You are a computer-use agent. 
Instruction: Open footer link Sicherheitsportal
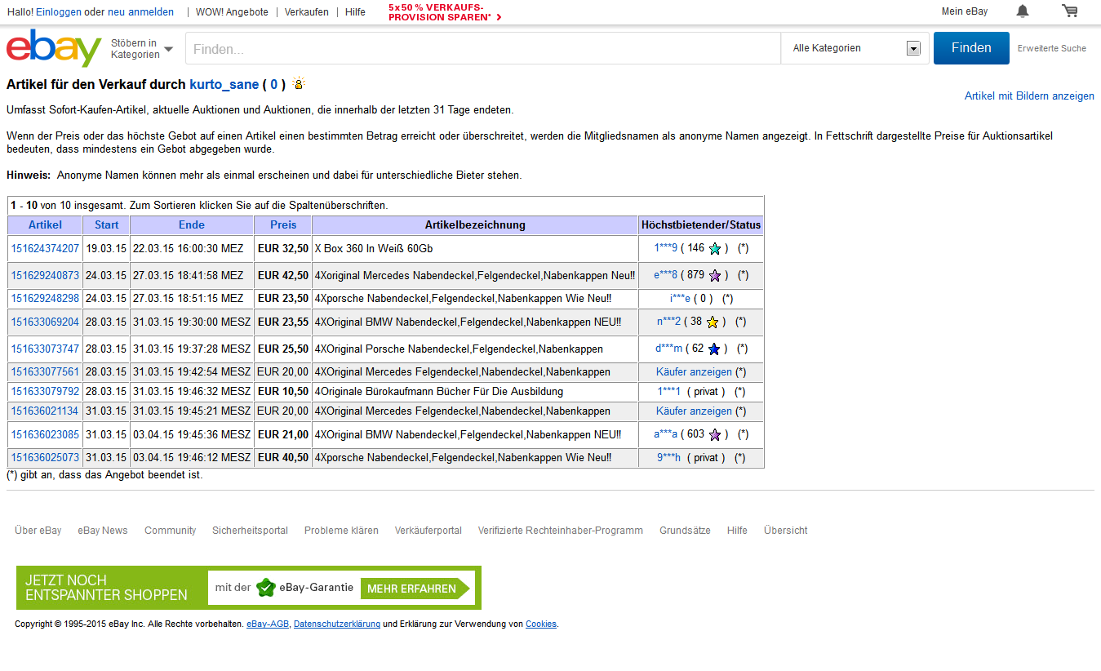250,531
